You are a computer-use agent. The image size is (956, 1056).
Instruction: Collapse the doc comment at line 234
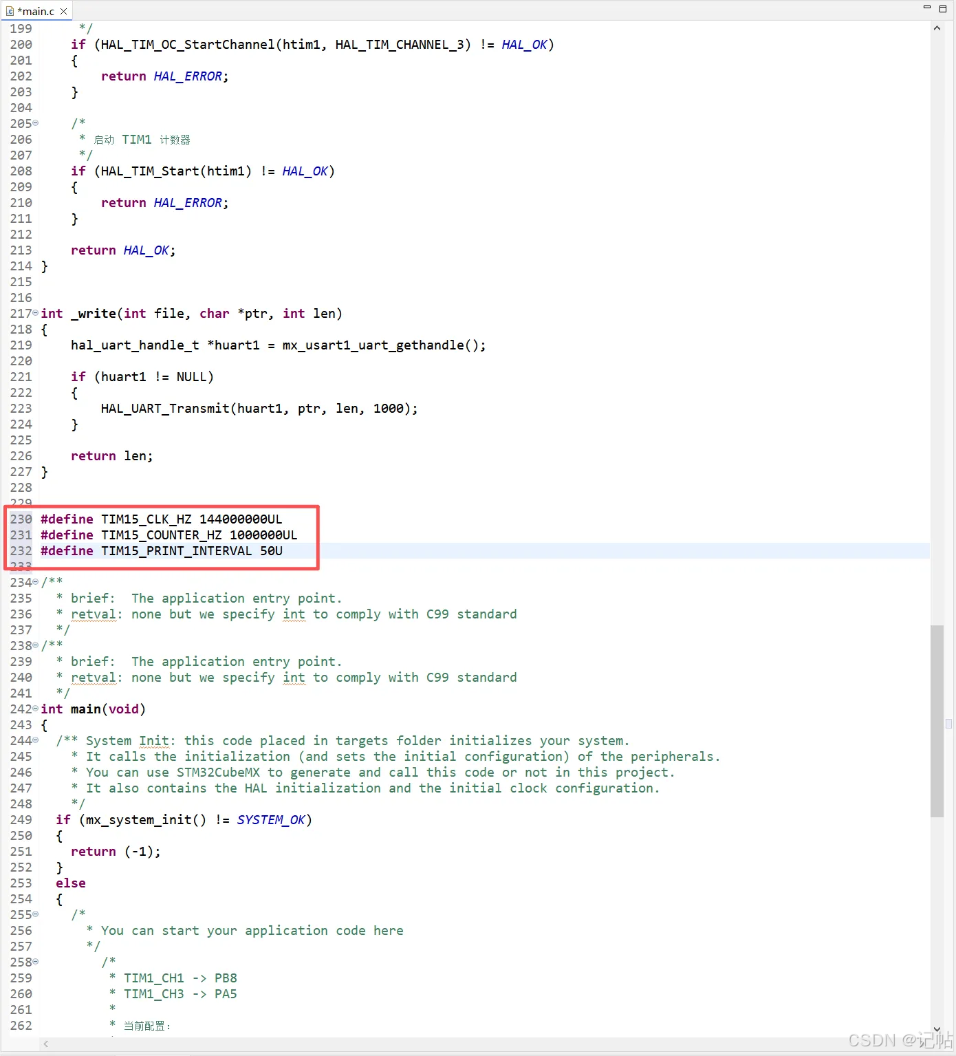[x=36, y=582]
